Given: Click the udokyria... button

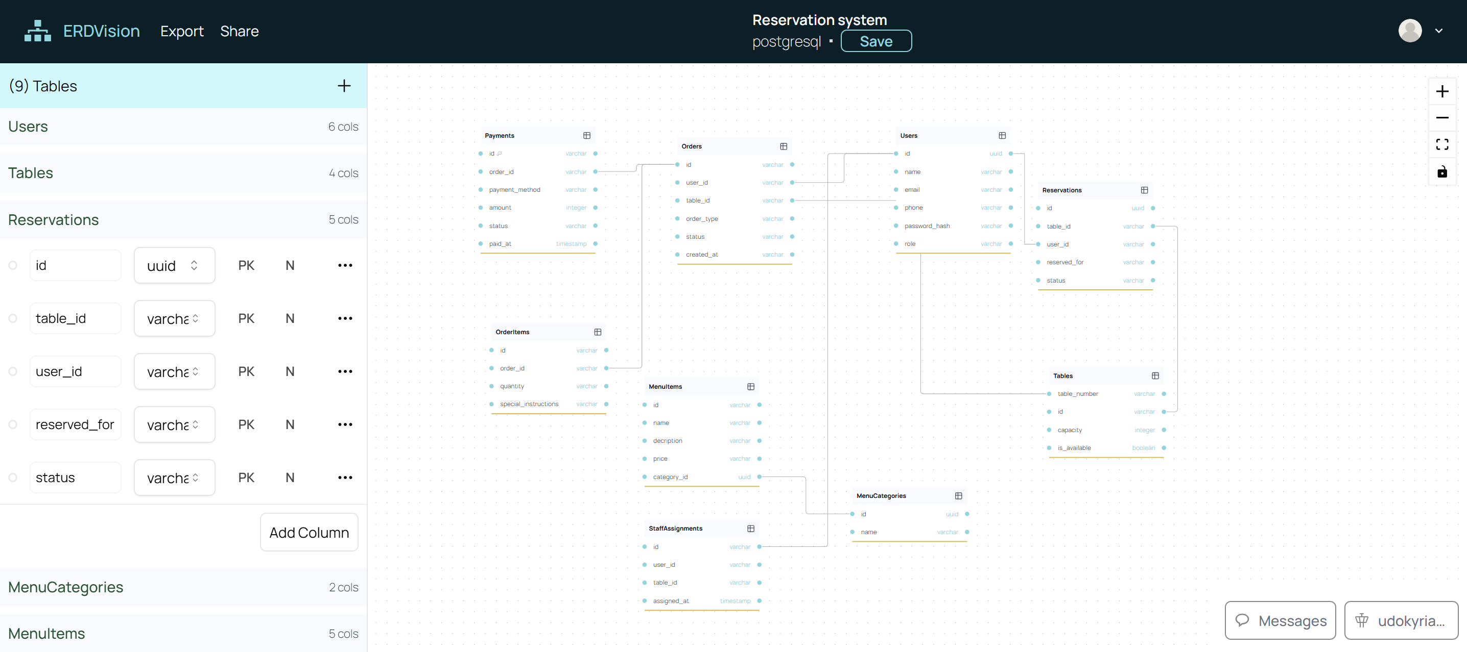Looking at the screenshot, I should point(1401,620).
